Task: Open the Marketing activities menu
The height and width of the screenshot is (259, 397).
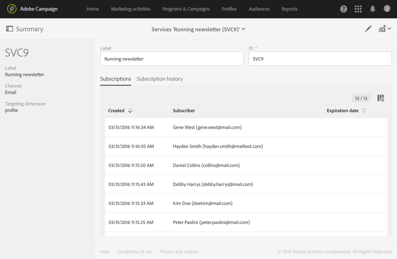Action: pos(131,8)
